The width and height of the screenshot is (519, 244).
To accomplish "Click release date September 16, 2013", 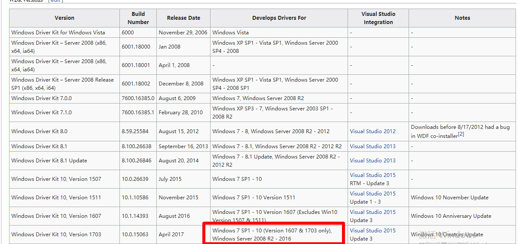I will point(183,146).
